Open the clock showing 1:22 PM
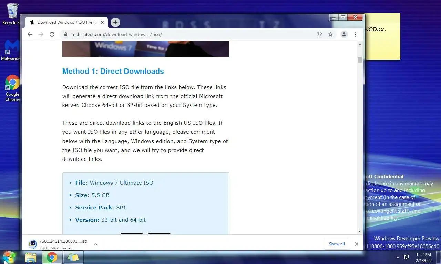 point(423,257)
